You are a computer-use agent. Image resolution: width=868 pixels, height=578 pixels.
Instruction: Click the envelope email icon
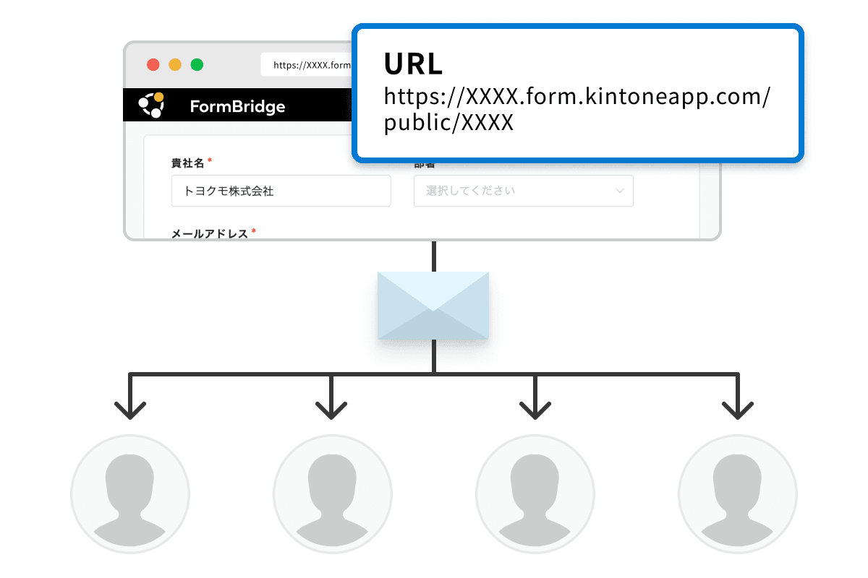(433, 304)
